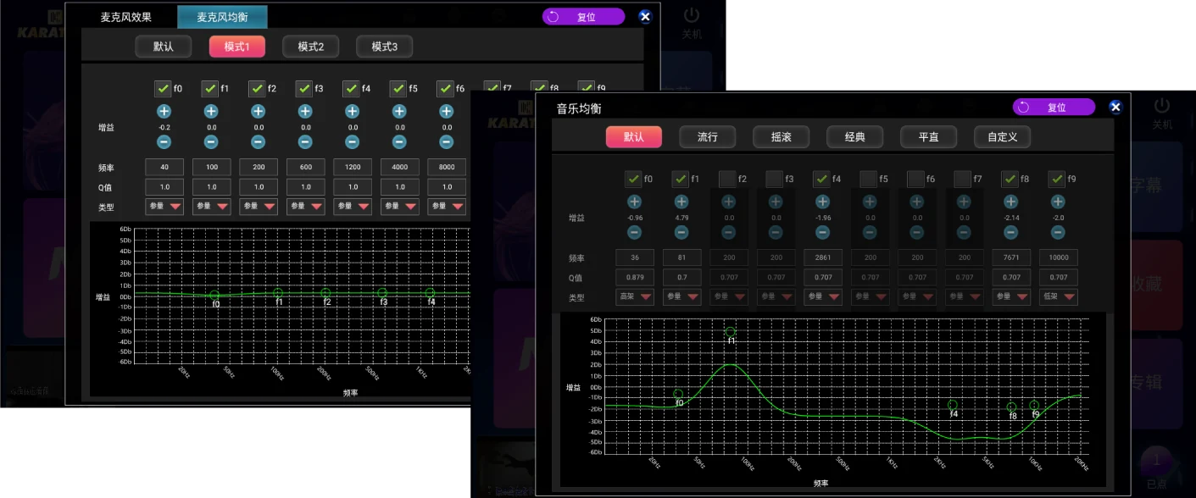Increase f0 gain in 音乐均衡 window
The width and height of the screenshot is (1196, 498).
pos(634,202)
